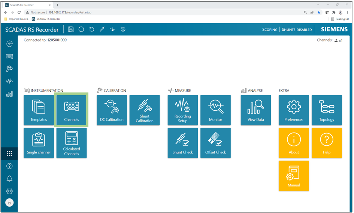The width and height of the screenshot is (354, 213).
Task: Open notifications bell in sidebar
Action: click(10, 179)
